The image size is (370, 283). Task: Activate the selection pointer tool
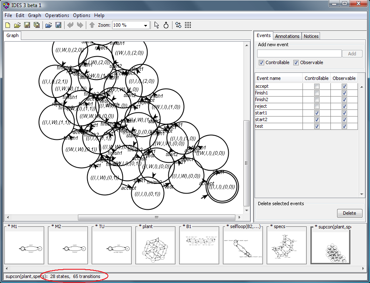tap(156, 25)
